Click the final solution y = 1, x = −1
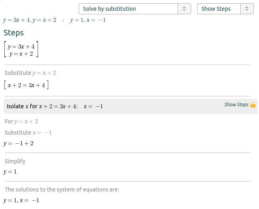This screenshot has height=209, width=259. pos(22,200)
